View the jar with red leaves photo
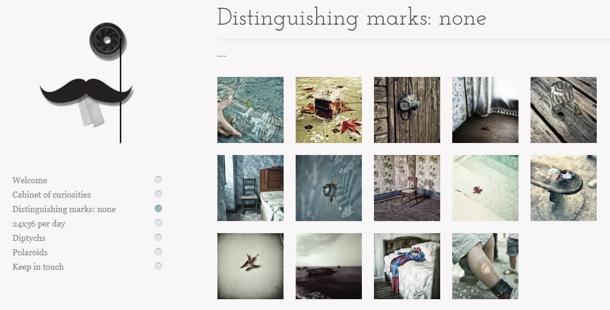The image size is (610, 310). tap(329, 110)
